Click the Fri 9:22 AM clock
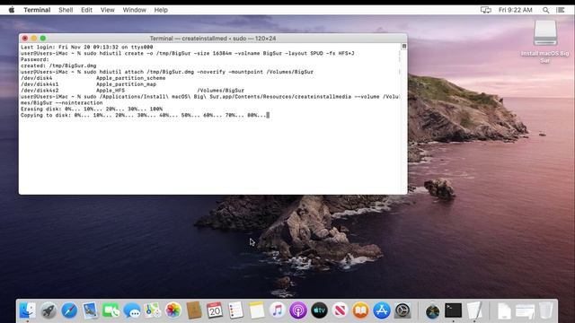 click(x=515, y=10)
